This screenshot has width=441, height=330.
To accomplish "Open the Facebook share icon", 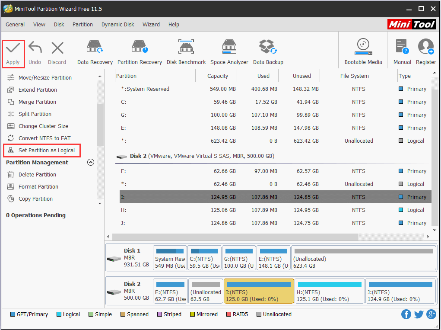I will pyautogui.click(x=406, y=314).
